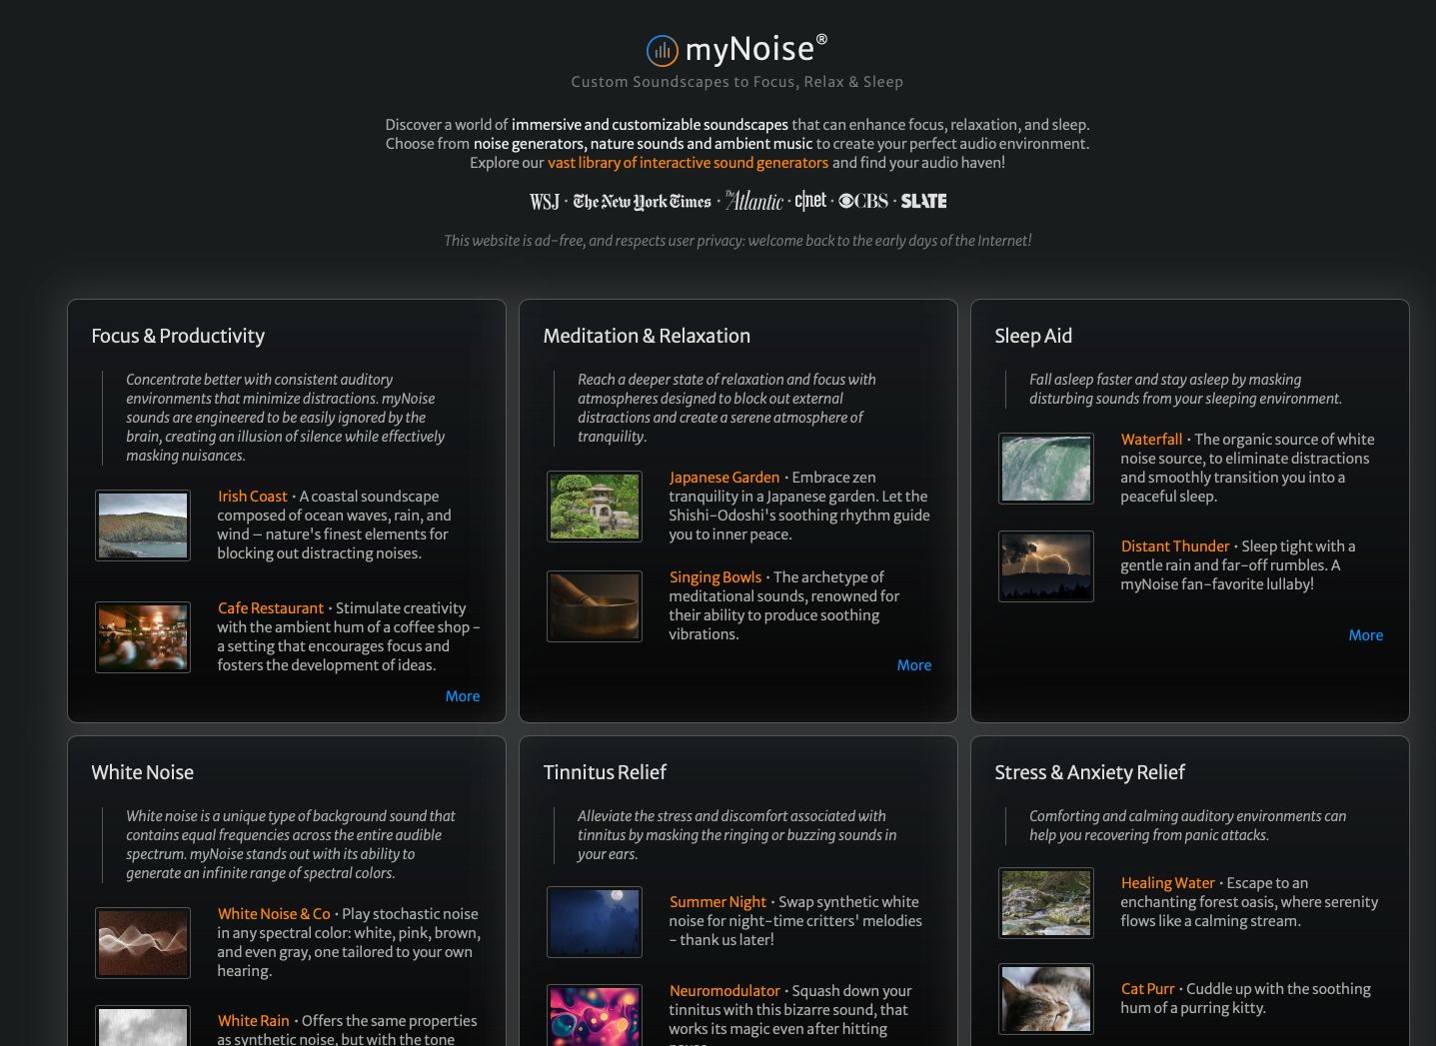The image size is (1436, 1046).
Task: Click the cnet press logo
Action: (810, 201)
